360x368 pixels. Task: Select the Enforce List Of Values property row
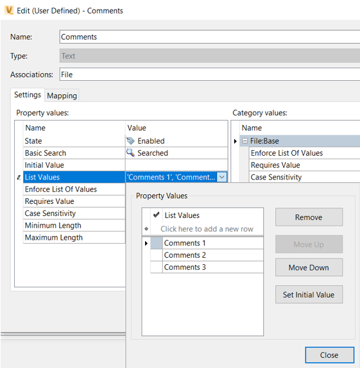74,189
